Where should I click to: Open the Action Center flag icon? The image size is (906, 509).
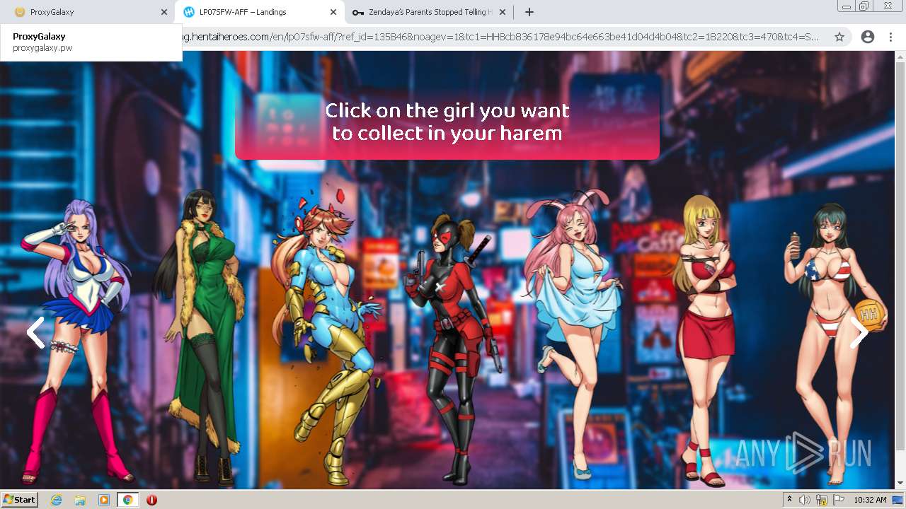(839, 500)
